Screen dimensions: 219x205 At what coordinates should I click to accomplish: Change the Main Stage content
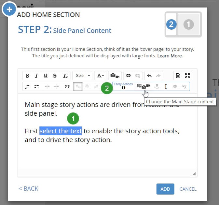(x=144, y=86)
